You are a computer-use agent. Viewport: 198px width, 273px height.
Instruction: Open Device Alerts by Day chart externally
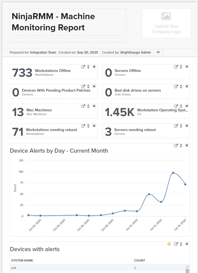(176, 145)
